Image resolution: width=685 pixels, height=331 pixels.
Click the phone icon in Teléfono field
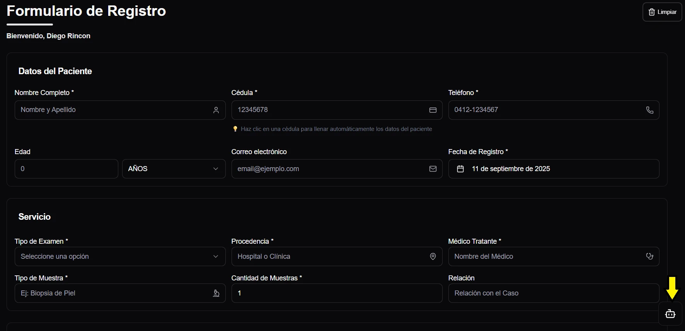click(x=650, y=110)
